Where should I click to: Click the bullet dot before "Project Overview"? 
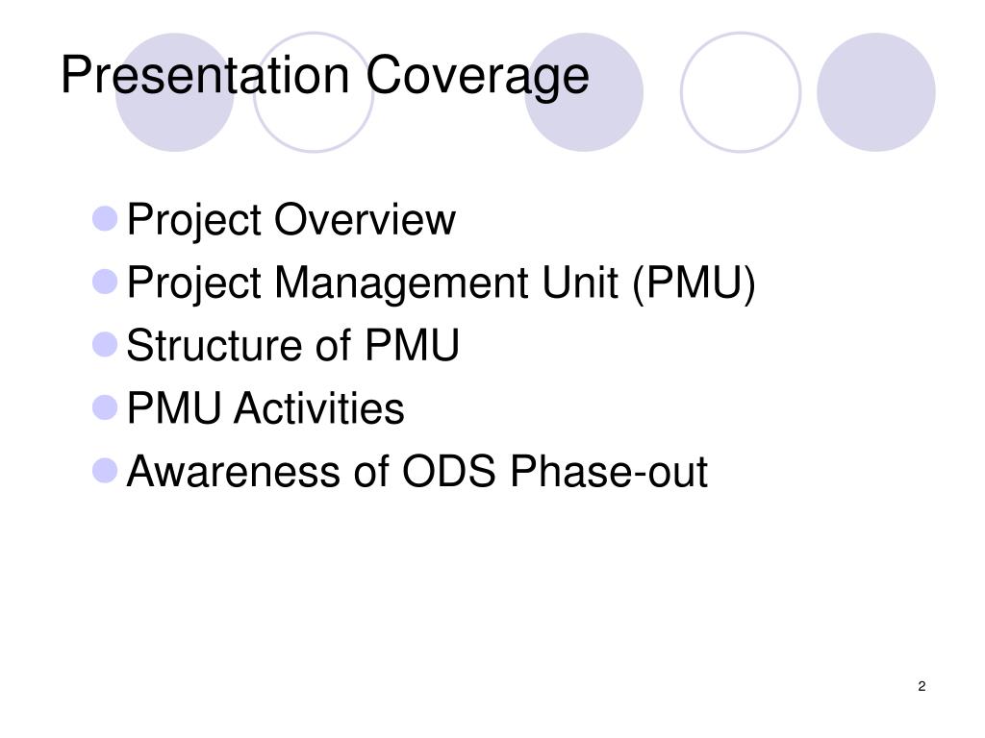105,219
